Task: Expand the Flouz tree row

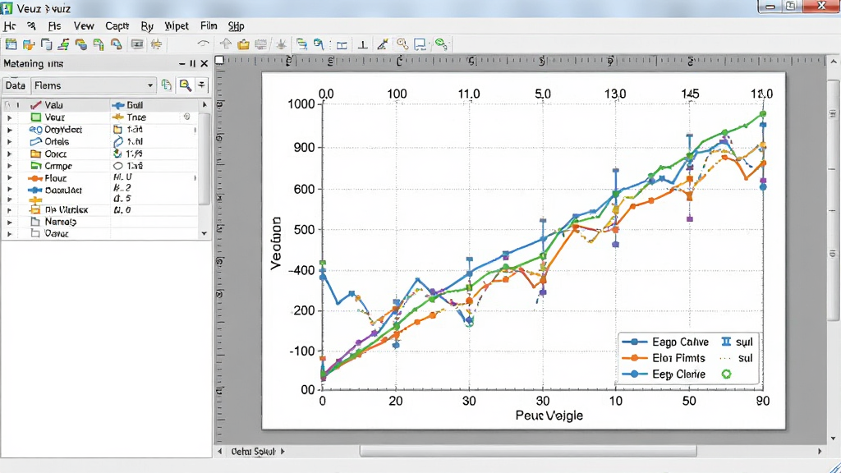Action: coord(9,178)
